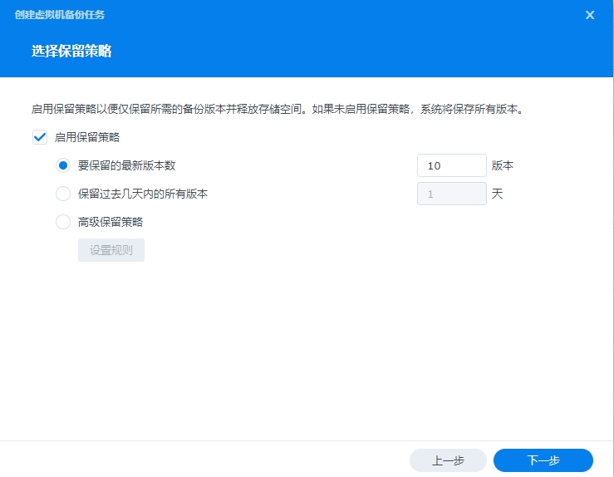Click the version count field showing 10
614x477 pixels.
pyautogui.click(x=451, y=165)
